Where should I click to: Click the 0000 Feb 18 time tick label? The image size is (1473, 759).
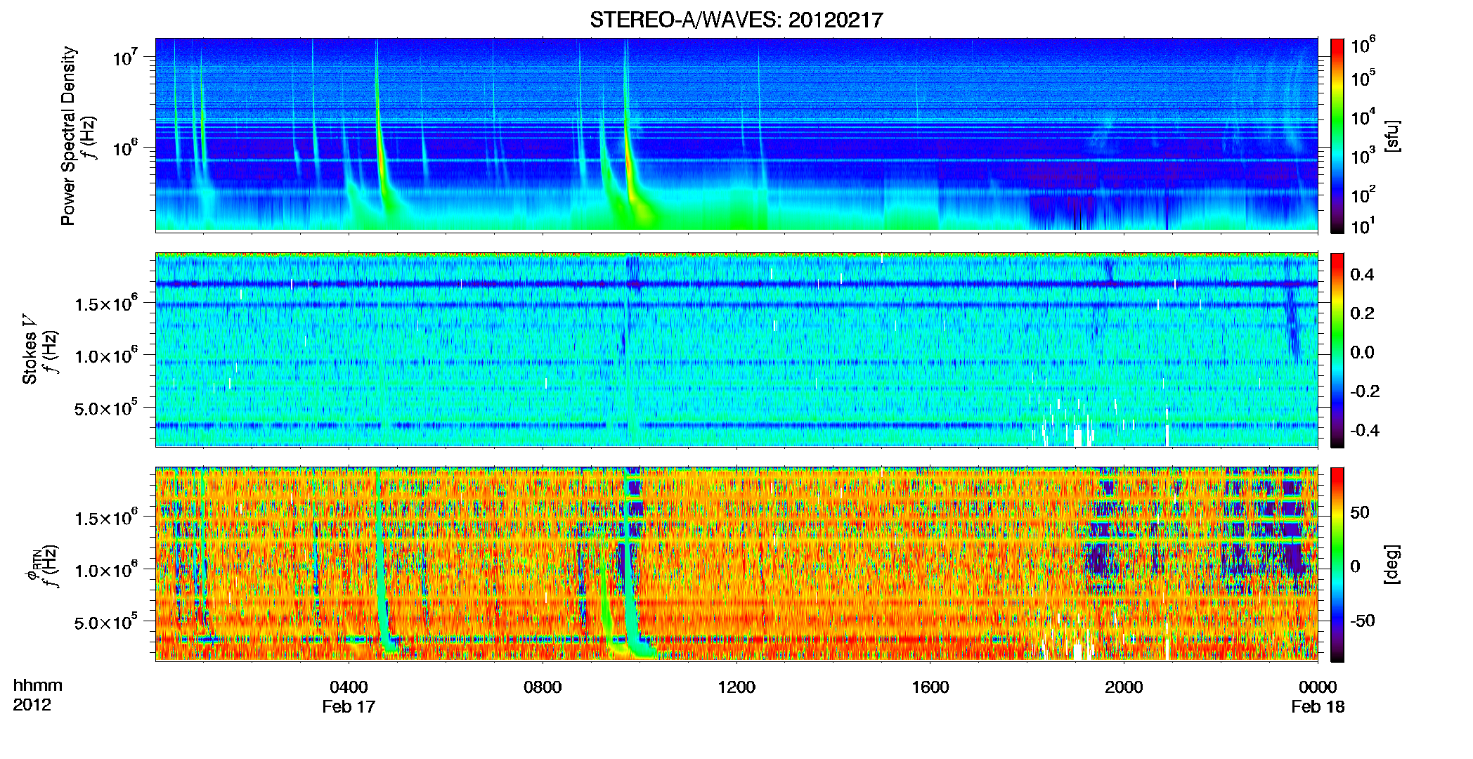coord(1318,696)
